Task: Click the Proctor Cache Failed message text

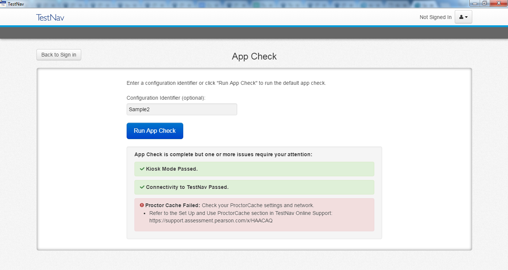Action: (x=173, y=205)
